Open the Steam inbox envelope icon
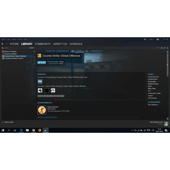170x170 pixels. coord(145,39)
